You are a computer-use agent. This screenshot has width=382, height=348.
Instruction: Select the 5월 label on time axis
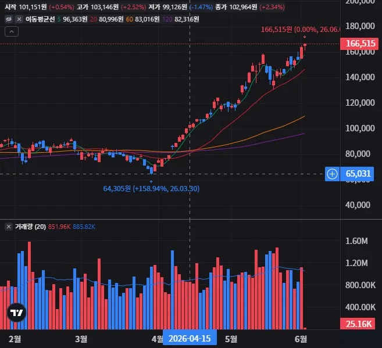[x=231, y=339]
